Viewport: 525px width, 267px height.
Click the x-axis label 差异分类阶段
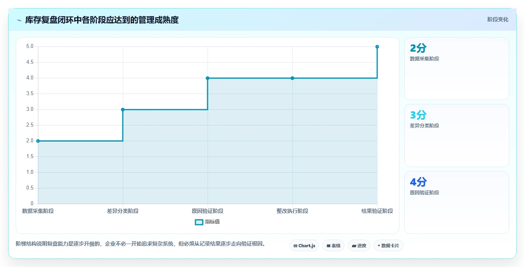pos(123,211)
